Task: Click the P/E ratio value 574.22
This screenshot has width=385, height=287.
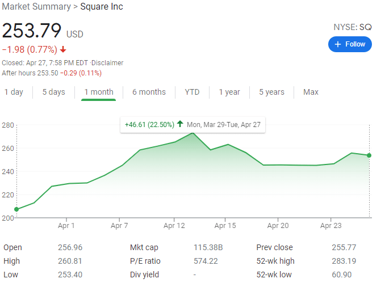Action: pyautogui.click(x=206, y=261)
